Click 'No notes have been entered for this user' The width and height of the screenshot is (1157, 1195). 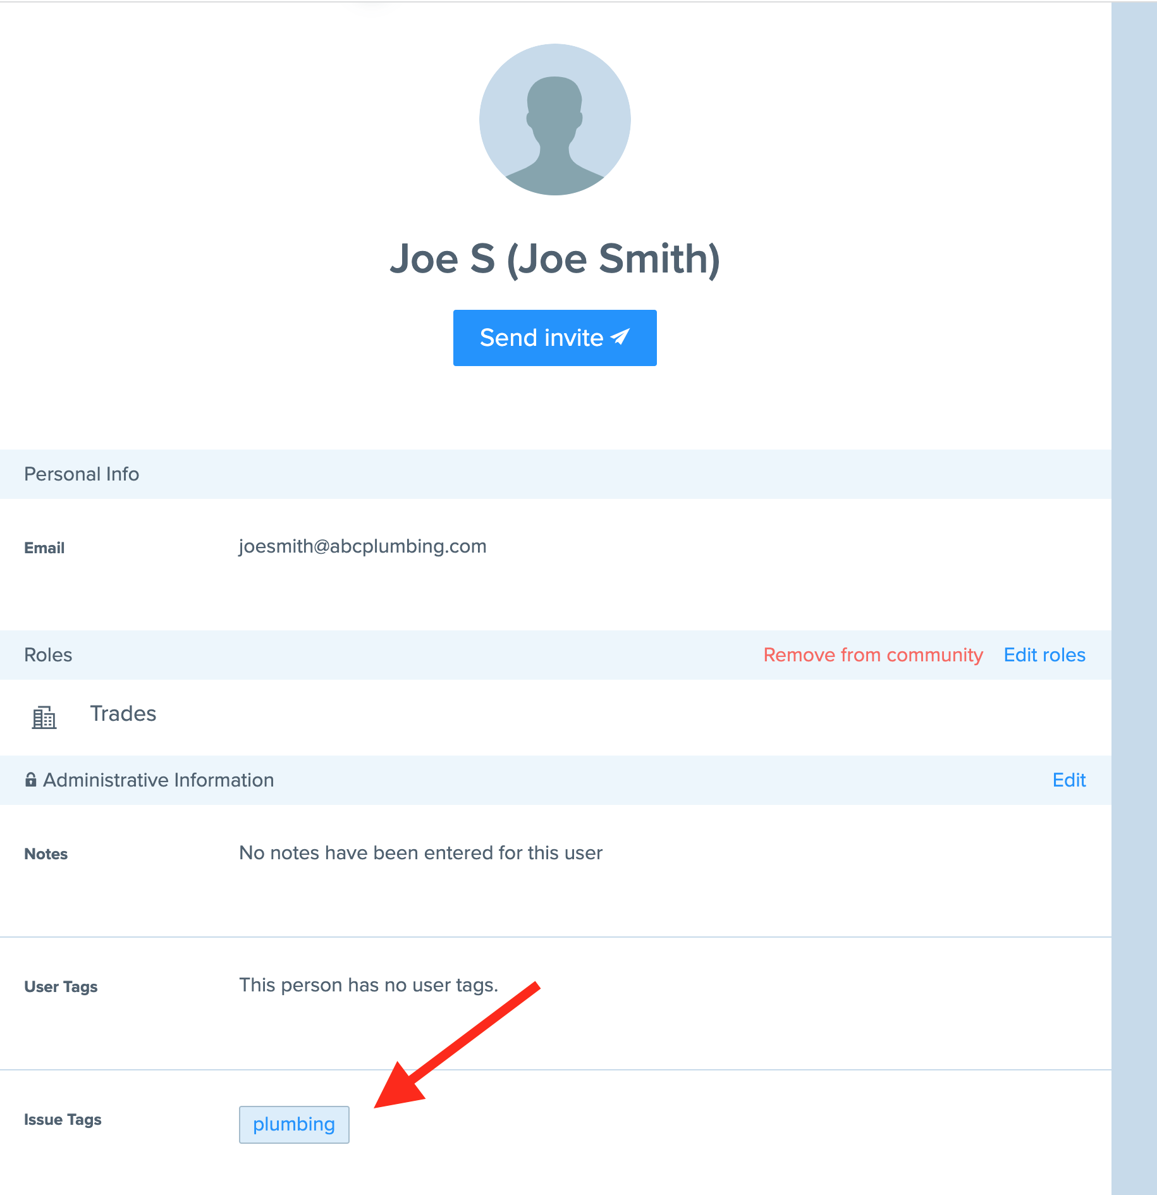click(421, 854)
